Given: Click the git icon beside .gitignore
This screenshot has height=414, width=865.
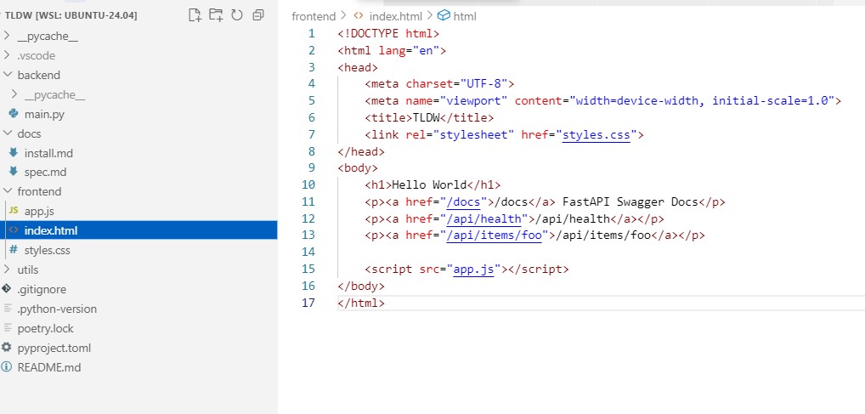Looking at the screenshot, I should click(x=6, y=289).
